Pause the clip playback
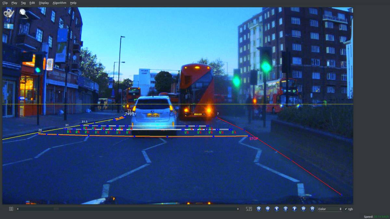The height and width of the screenshot is (219, 390). pos(285,209)
